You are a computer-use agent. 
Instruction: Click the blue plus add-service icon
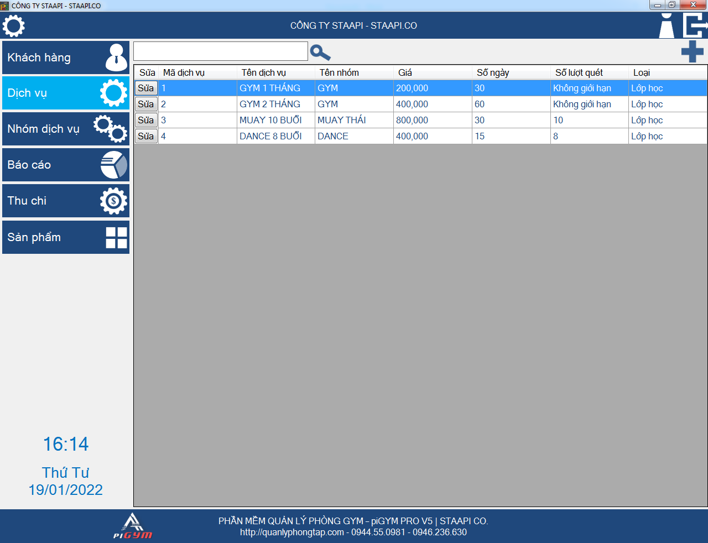tap(692, 52)
